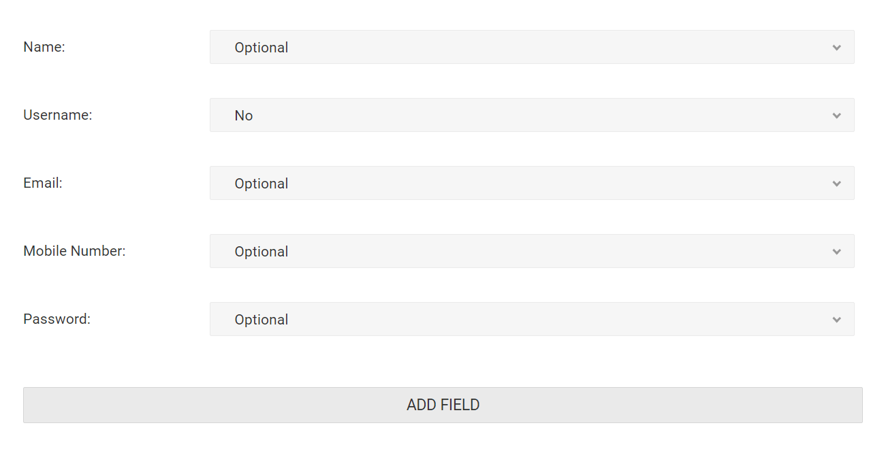Click the "Optional" value in the Name row
886x451 pixels.
pos(262,48)
